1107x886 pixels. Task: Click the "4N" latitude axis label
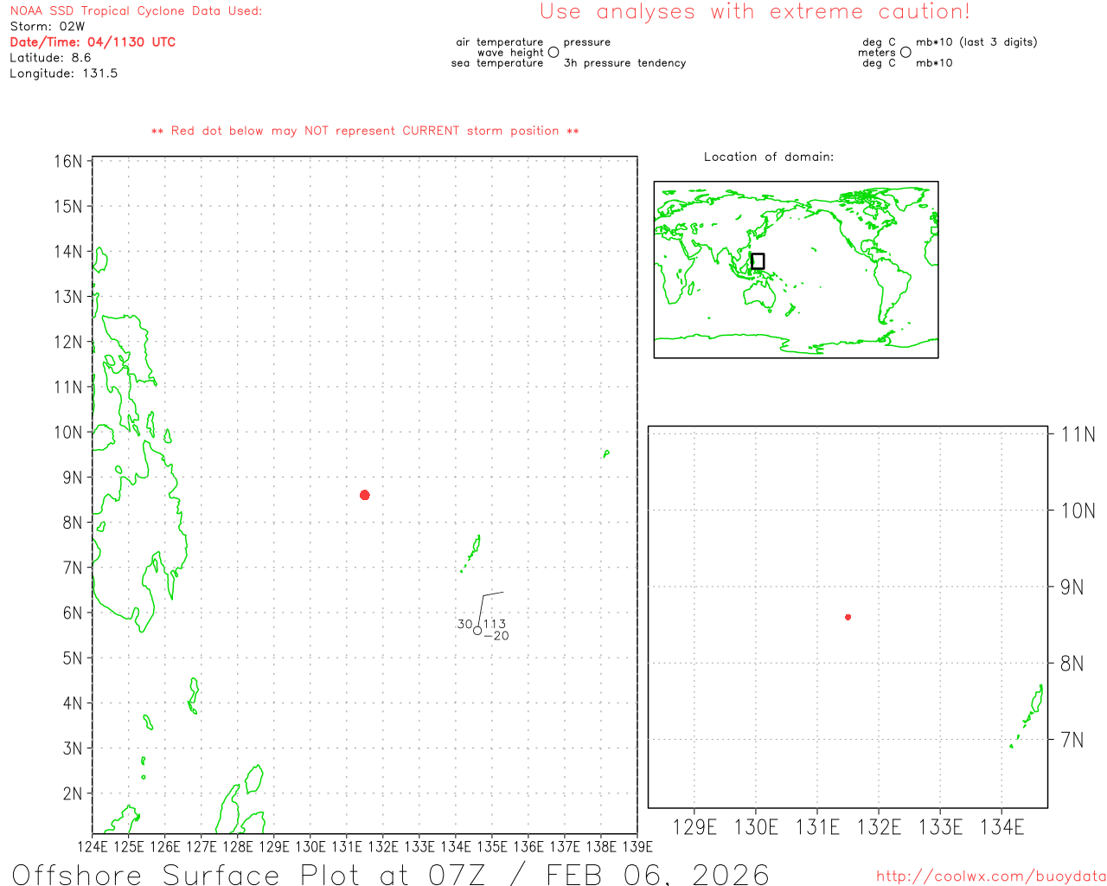pos(73,703)
